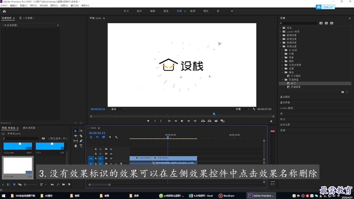Toggle V2 track output eye
This screenshot has height=199, width=354.
111,154
